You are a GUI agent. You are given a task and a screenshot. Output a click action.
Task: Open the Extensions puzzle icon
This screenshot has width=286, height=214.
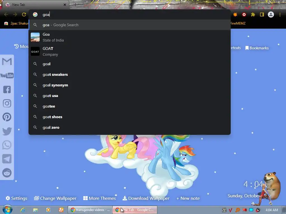pyautogui.click(x=253, y=14)
